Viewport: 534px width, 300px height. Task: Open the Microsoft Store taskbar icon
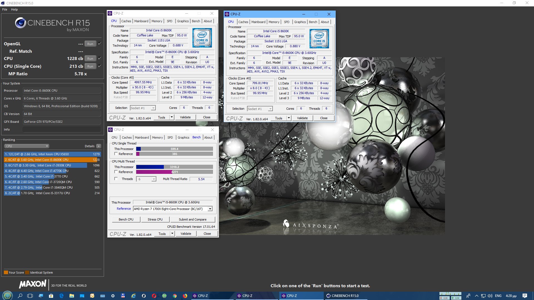tap(51, 296)
